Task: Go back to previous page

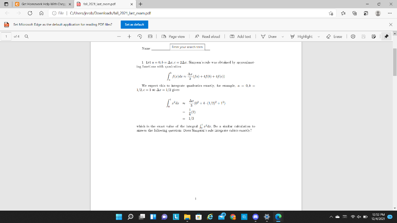Action: point(7,13)
